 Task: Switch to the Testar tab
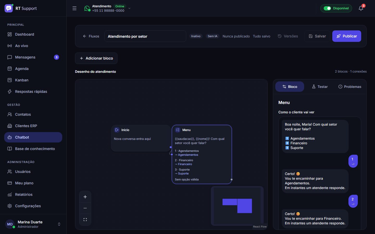click(x=320, y=87)
